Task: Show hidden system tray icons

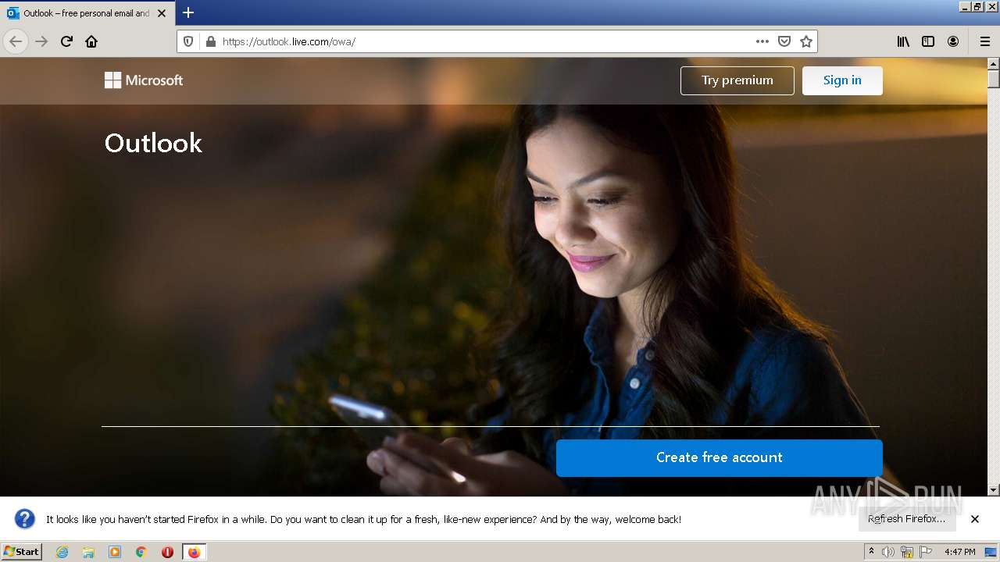Action: 871,551
